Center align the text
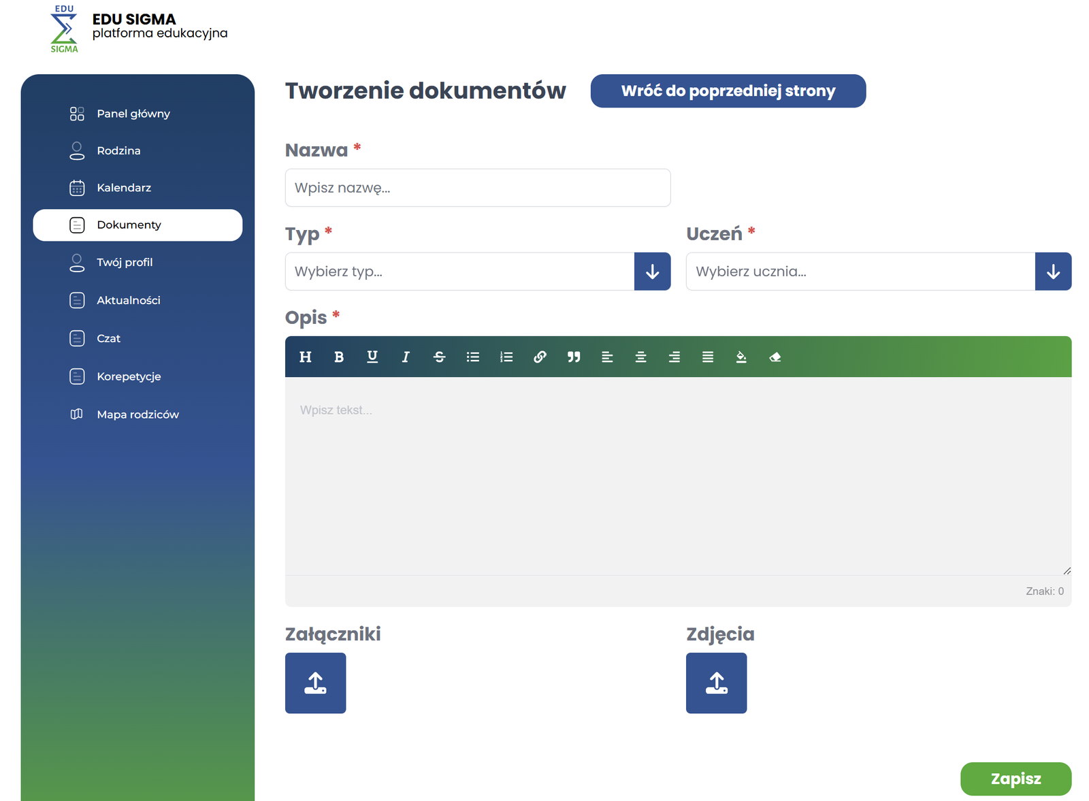 point(640,357)
